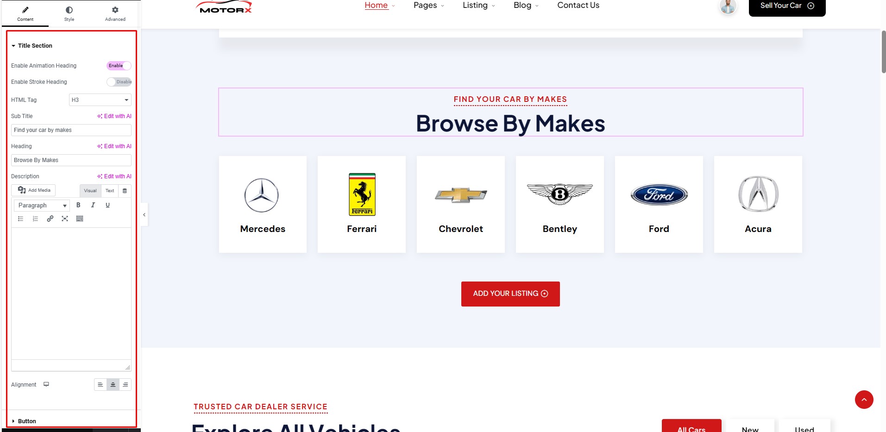The height and width of the screenshot is (432, 886).
Task: Toggle the editor toolbar icon
Action: pyautogui.click(x=80, y=219)
